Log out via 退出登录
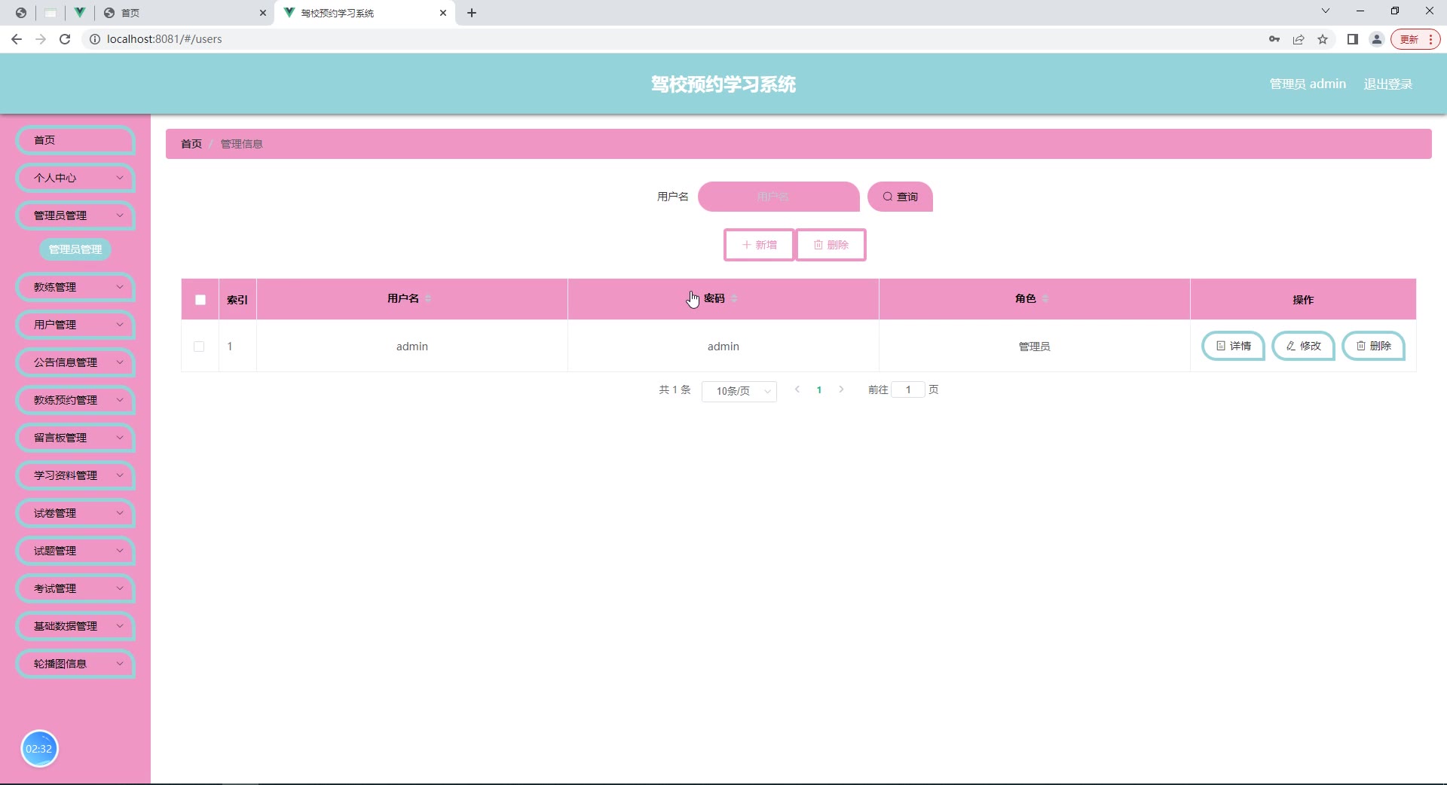The height and width of the screenshot is (785, 1447). [x=1387, y=84]
